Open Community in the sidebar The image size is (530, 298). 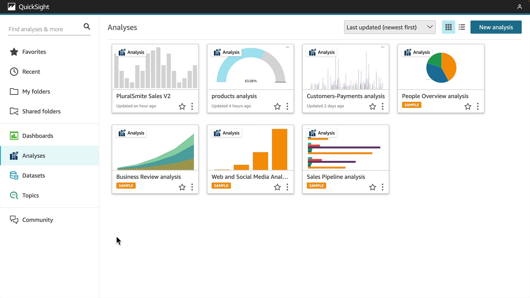tap(38, 220)
